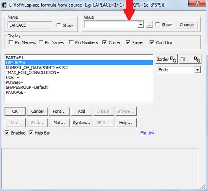Toggle Show checkbox in Value group
The image size is (208, 191).
point(158,24)
